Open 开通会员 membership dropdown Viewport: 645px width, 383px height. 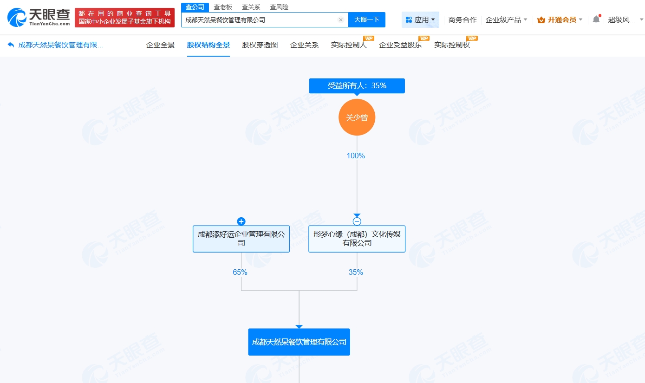(560, 19)
